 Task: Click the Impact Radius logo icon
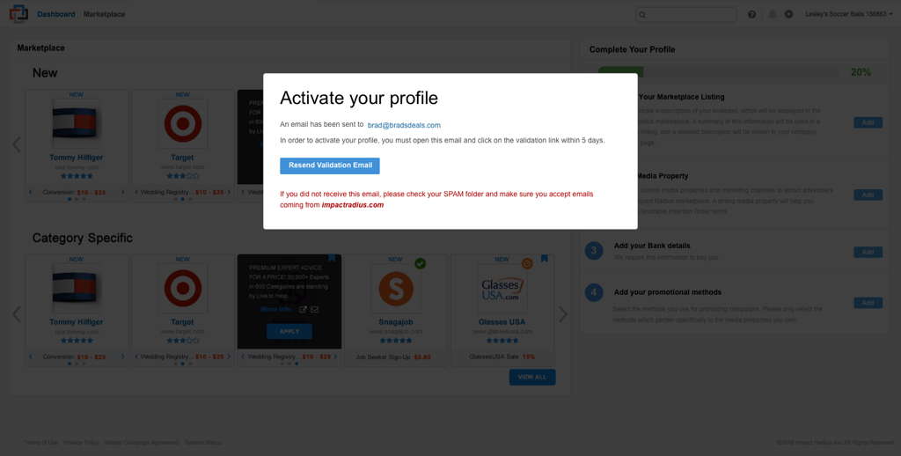pos(19,14)
